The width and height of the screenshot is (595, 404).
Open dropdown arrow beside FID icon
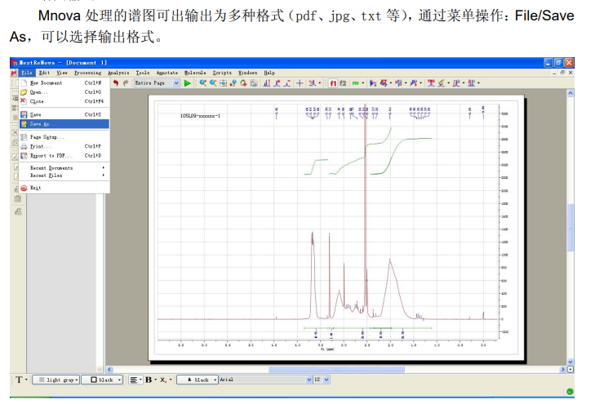point(363,83)
